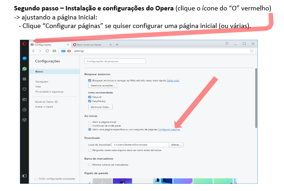
Task: Click the settings page vertical scrollbar
Action: [256, 98]
